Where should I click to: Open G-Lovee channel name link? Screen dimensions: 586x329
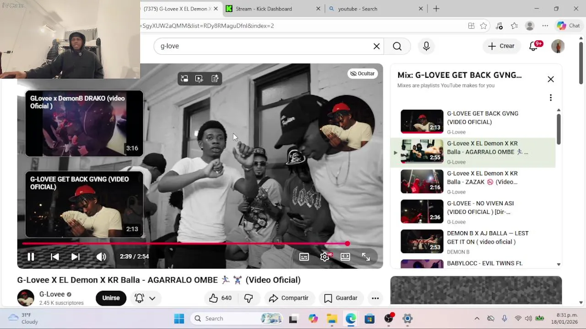point(52,294)
